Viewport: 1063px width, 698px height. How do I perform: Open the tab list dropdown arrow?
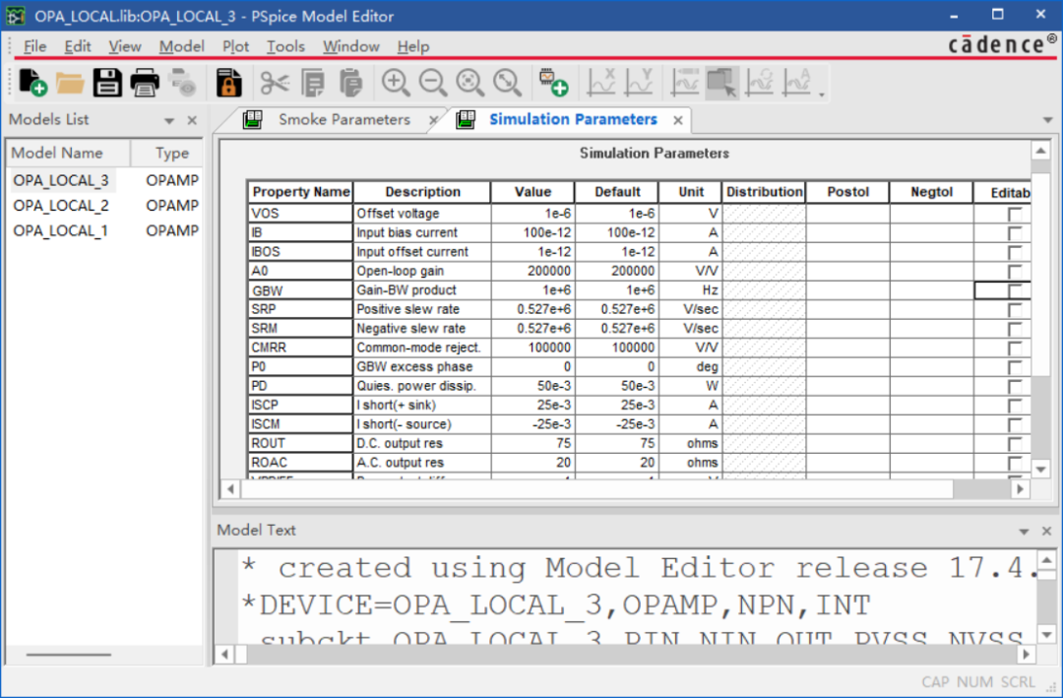[1047, 121]
